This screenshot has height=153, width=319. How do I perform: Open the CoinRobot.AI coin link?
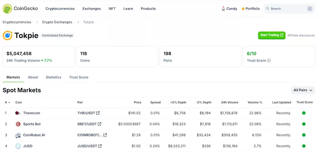tap(34, 135)
